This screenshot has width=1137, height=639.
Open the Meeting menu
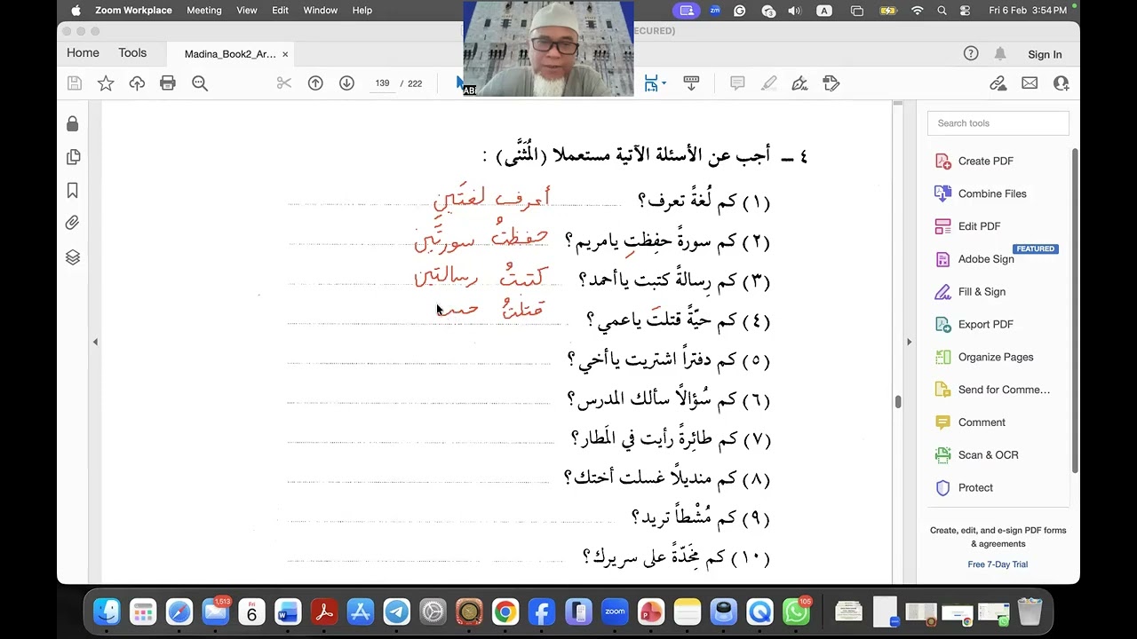[204, 10]
